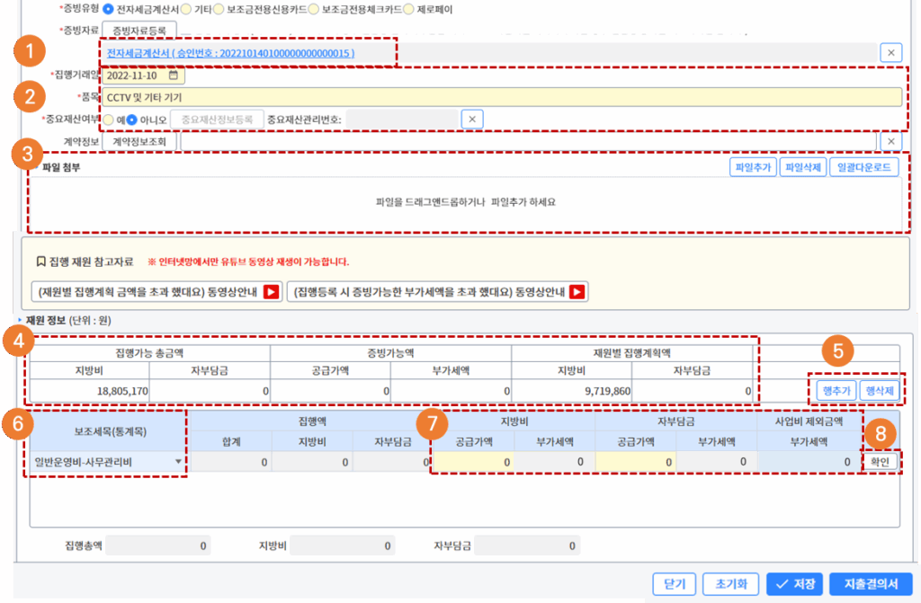Click 보조세목(통계목) column header
Screen dimensions: 921x603
coord(110,431)
